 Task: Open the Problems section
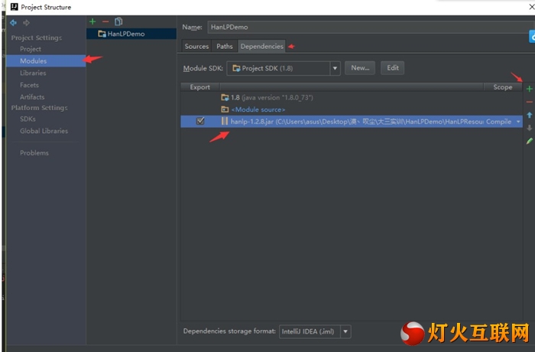click(34, 153)
